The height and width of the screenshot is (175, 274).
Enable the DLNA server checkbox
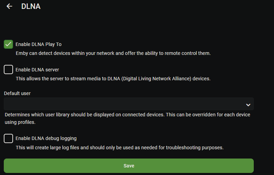point(9,70)
